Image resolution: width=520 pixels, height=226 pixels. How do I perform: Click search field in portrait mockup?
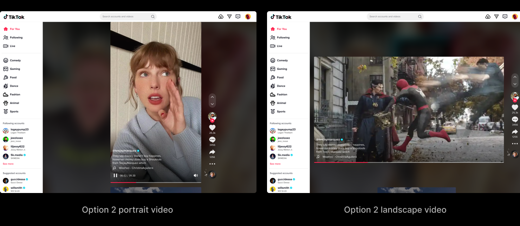(x=128, y=16)
